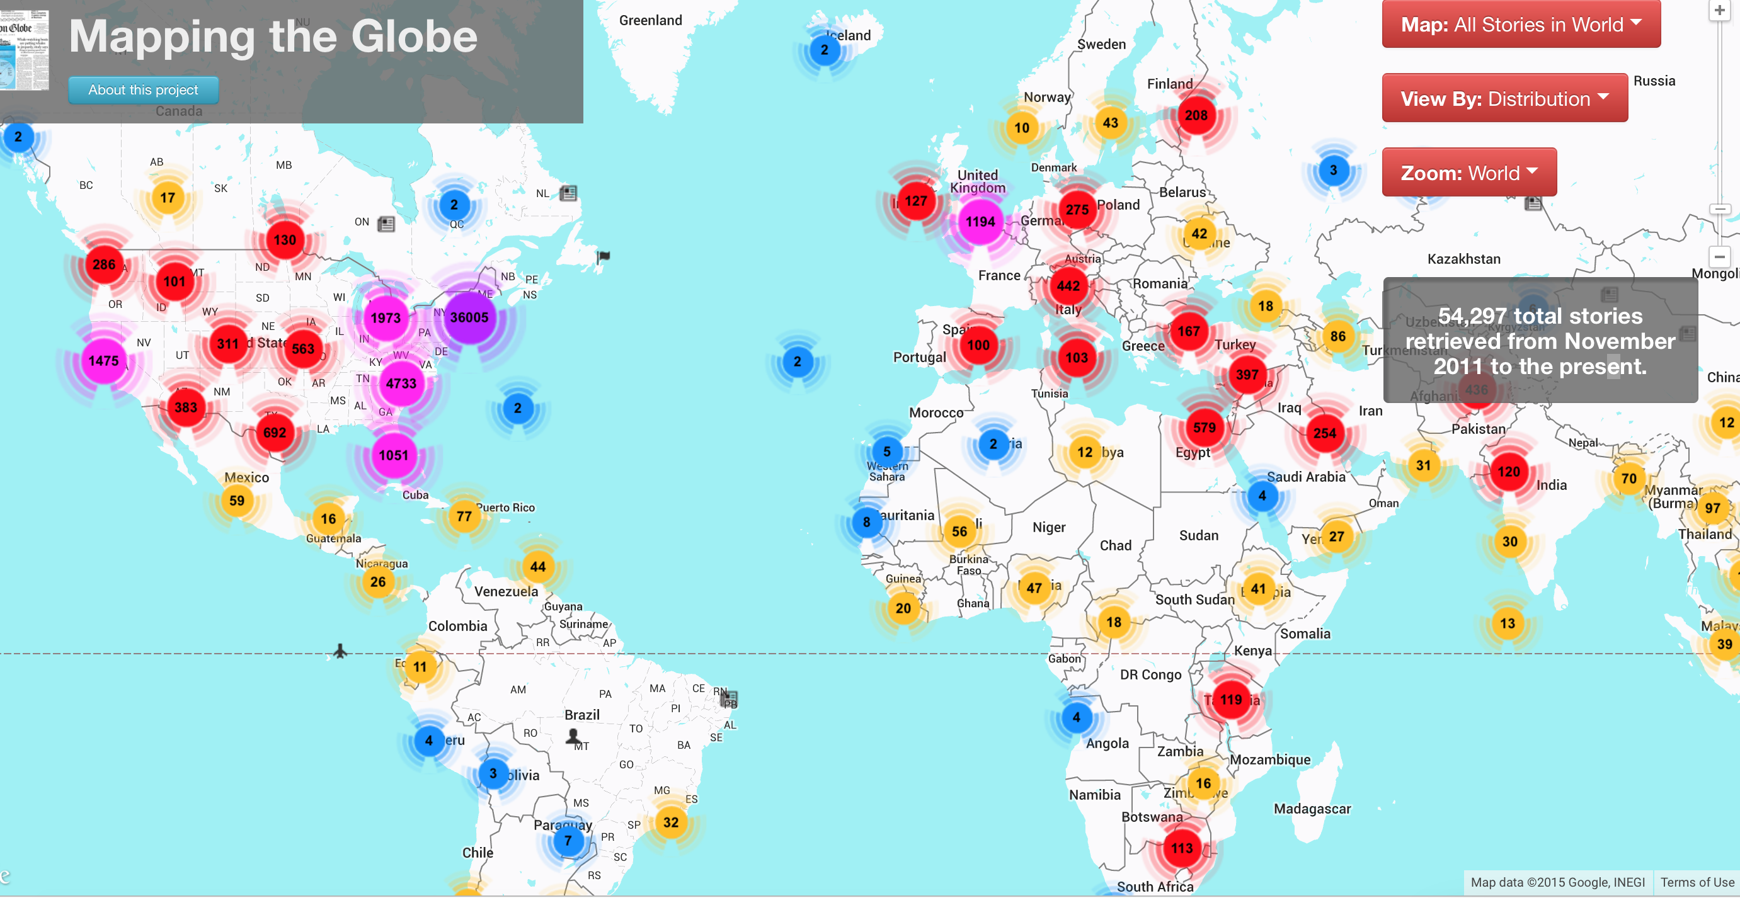This screenshot has width=1740, height=898.
Task: Click the newspaper icon near ON label
Action: point(386,224)
